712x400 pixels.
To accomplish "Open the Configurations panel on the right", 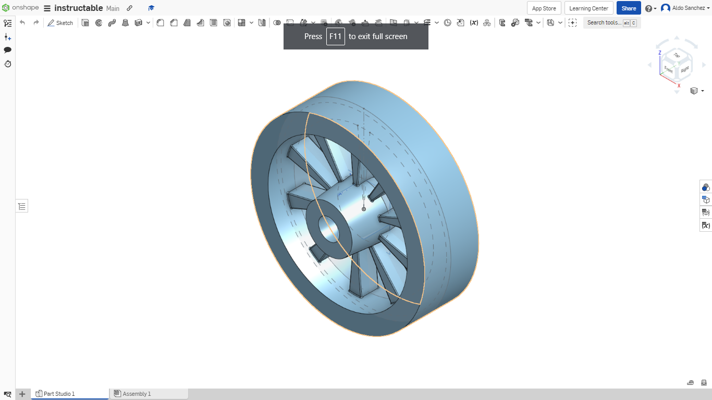I will 706,199.
